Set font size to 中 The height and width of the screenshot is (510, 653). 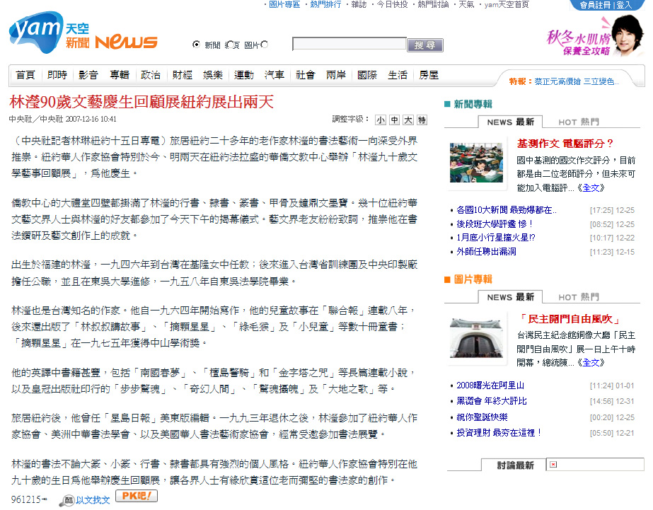[x=395, y=120]
